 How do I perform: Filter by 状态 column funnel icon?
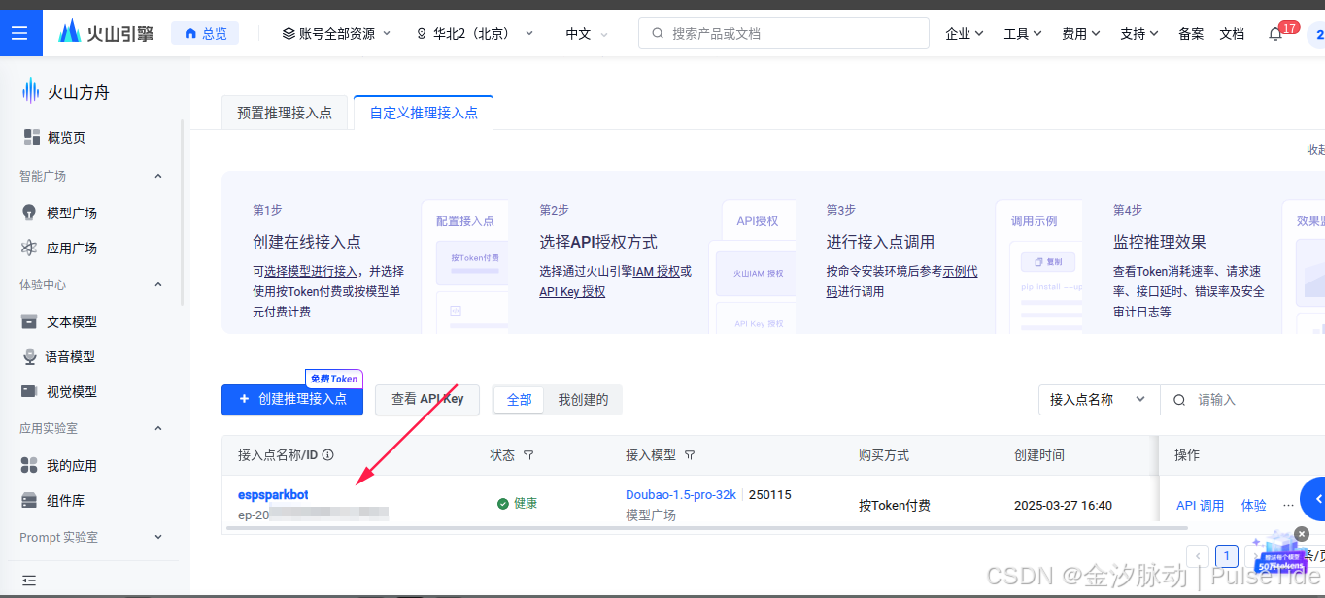point(528,454)
